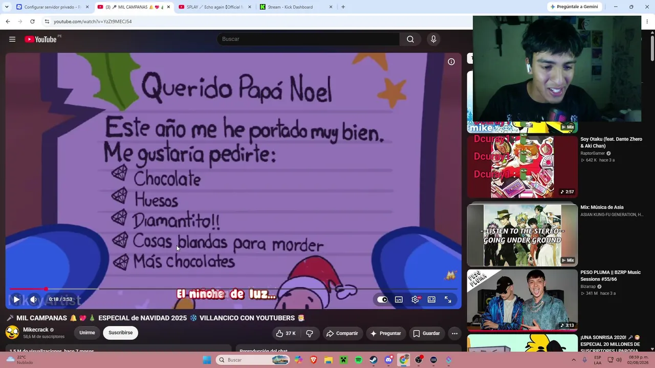Open Discord from the taskbar
This screenshot has height=368, width=655.
click(388, 360)
